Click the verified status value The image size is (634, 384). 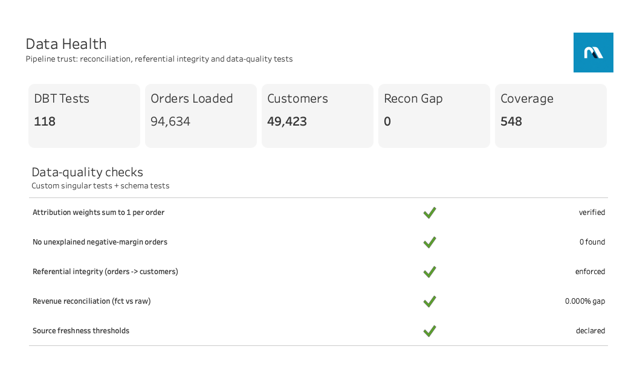pyautogui.click(x=592, y=213)
